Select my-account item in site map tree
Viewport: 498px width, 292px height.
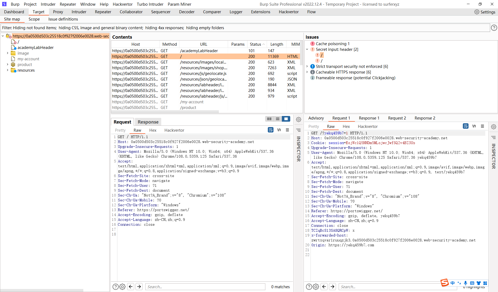28,59
